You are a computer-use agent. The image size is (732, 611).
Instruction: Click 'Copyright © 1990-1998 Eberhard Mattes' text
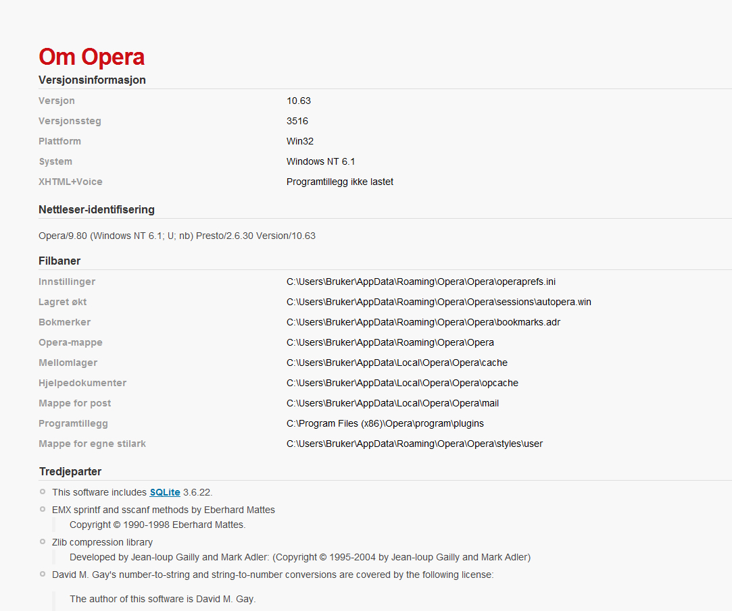tap(157, 525)
